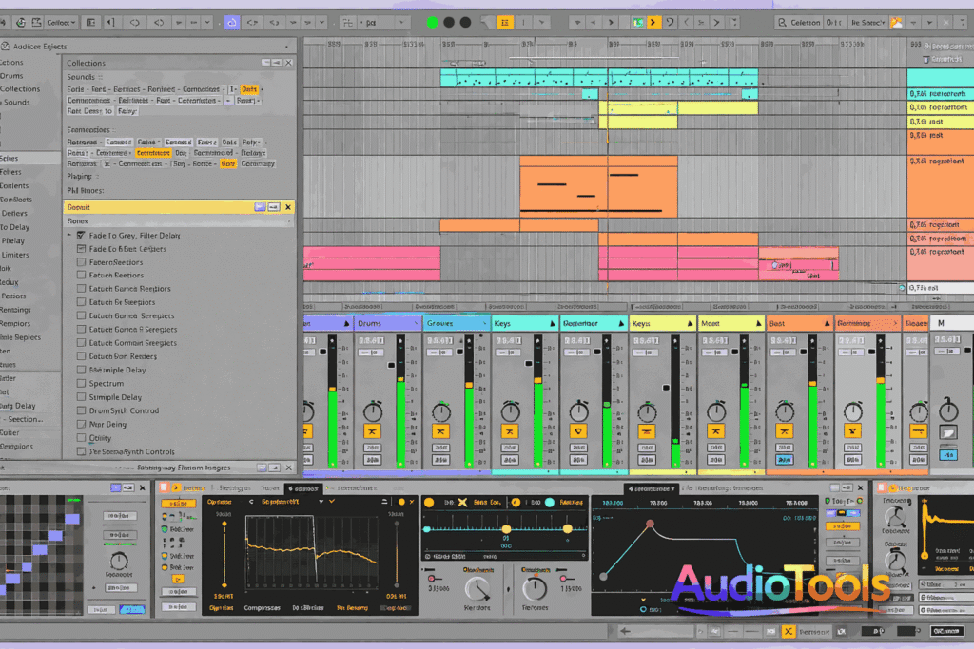Click the green record-ready indicator in transport

coord(433,21)
